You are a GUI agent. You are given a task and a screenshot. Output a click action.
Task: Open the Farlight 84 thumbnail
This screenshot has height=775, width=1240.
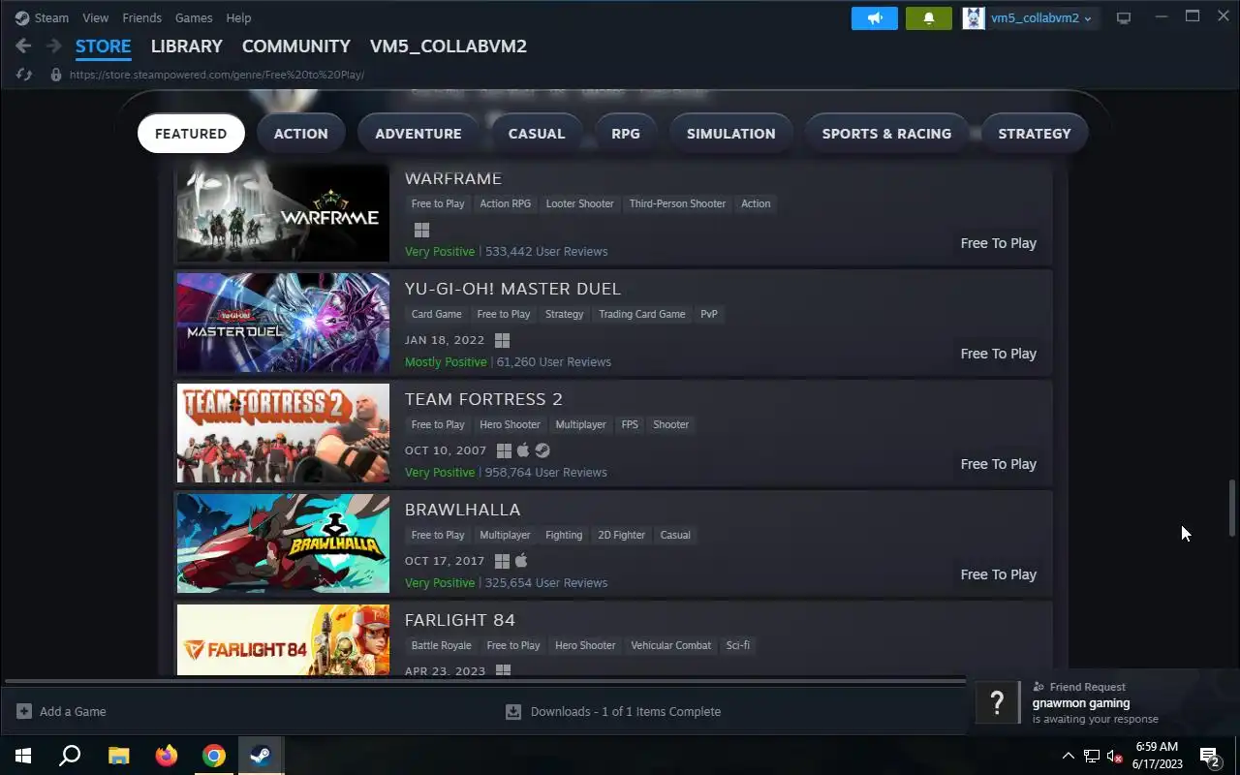[x=283, y=639]
